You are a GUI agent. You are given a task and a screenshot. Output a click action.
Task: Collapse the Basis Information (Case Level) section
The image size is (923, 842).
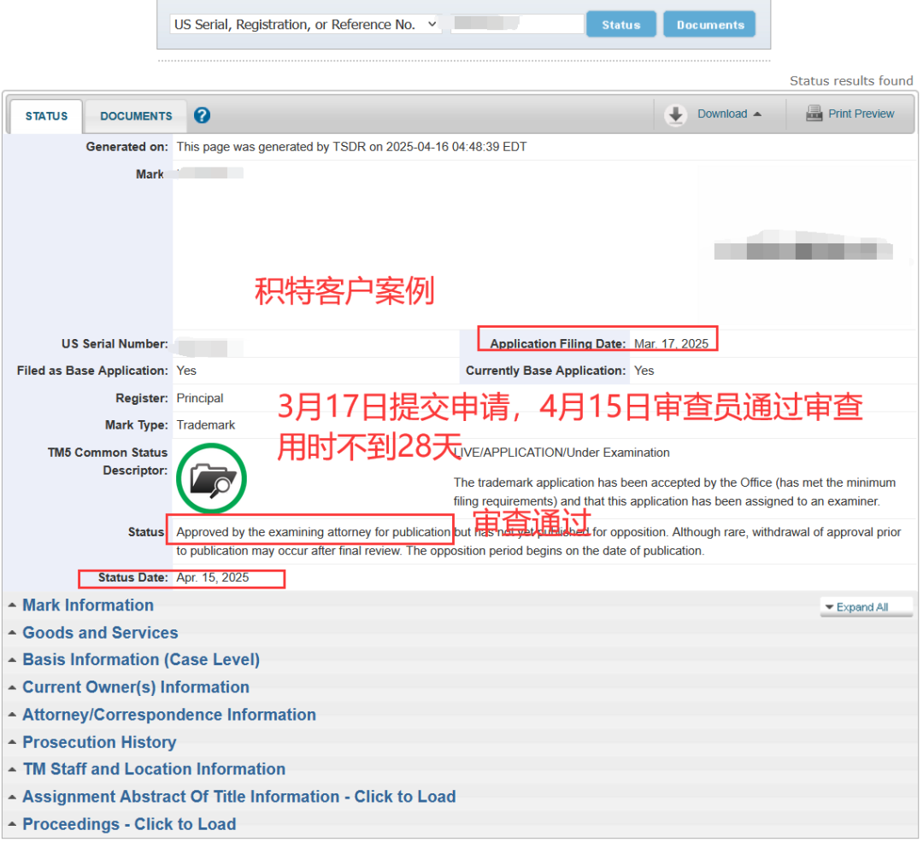[x=139, y=660]
